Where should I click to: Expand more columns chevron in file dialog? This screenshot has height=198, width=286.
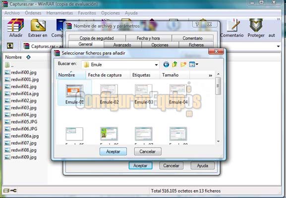pos(210,75)
